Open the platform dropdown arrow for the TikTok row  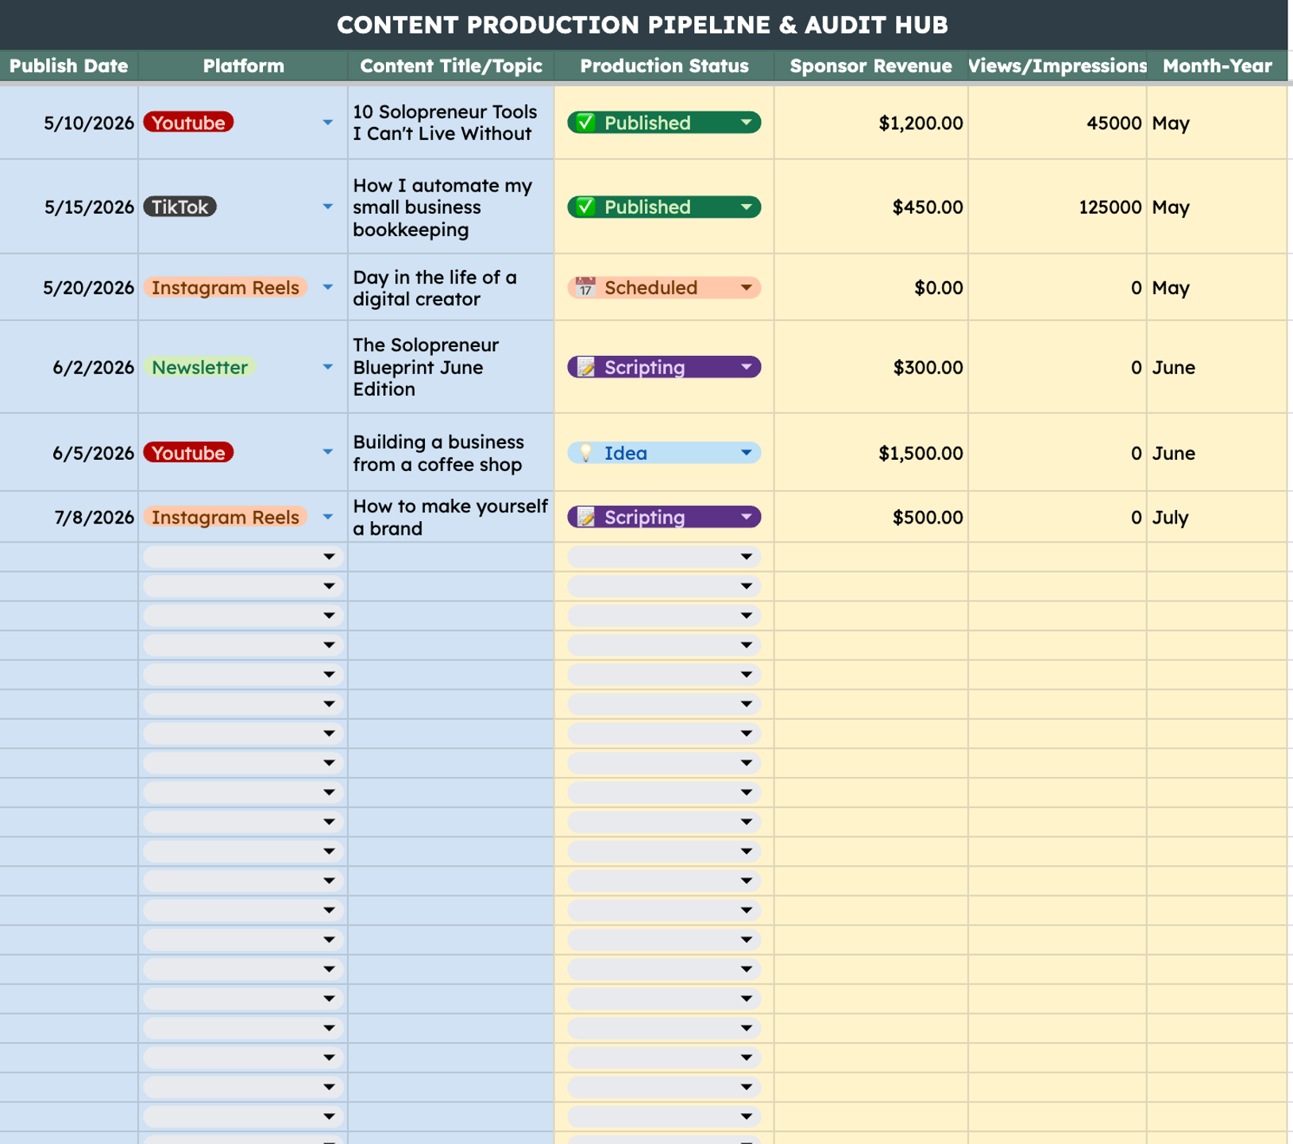click(x=327, y=207)
